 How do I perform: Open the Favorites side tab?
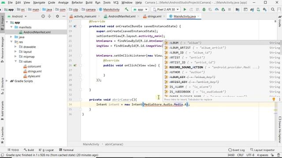point(2,135)
